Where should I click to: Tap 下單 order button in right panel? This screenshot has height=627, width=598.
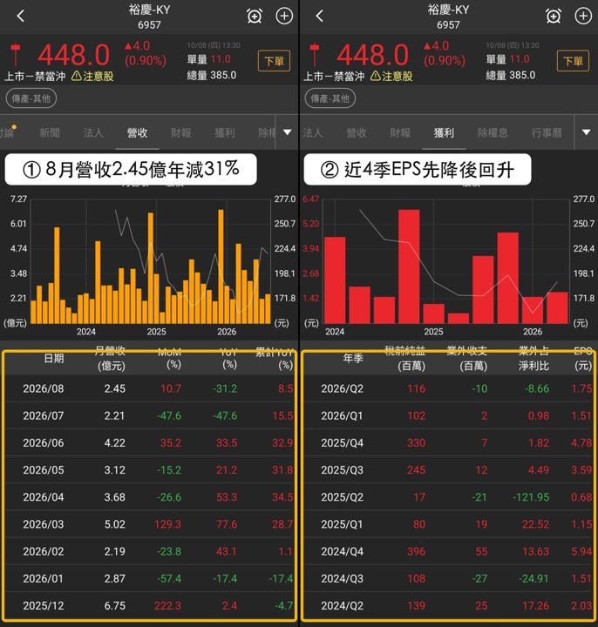coord(573,61)
